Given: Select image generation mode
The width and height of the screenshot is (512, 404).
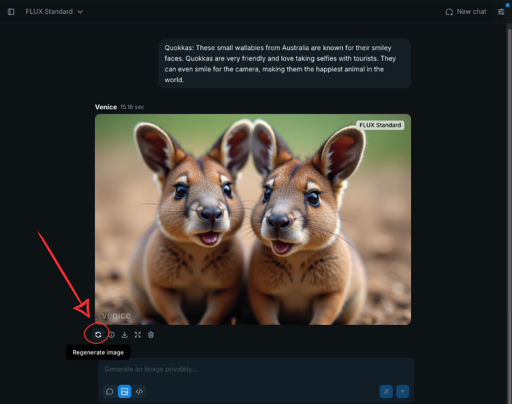Looking at the screenshot, I should pos(125,391).
